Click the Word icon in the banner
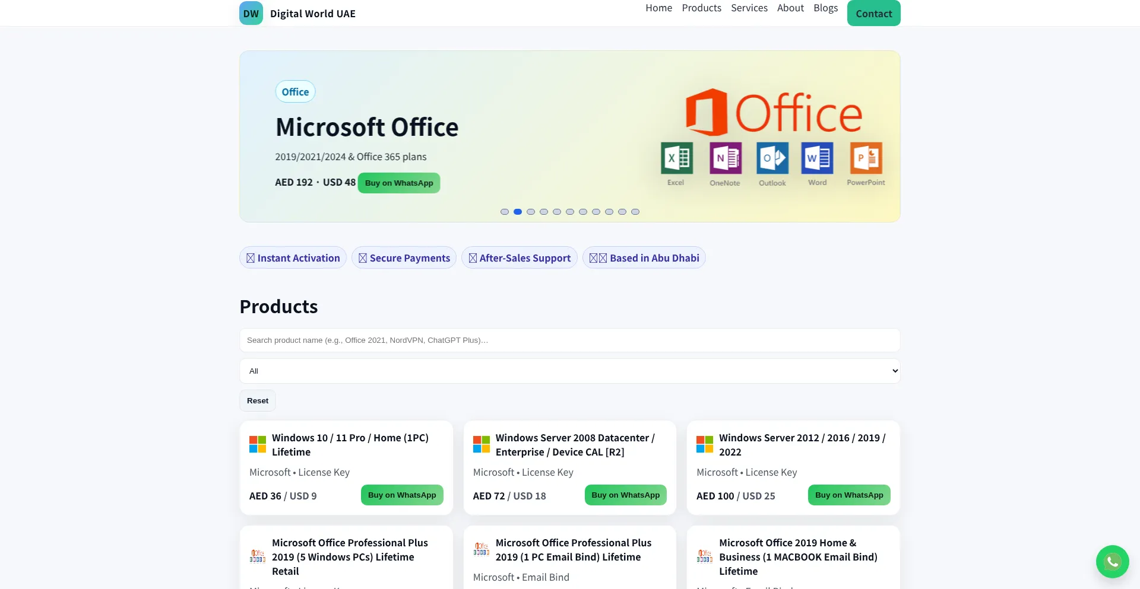The width and height of the screenshot is (1140, 589). click(817, 158)
